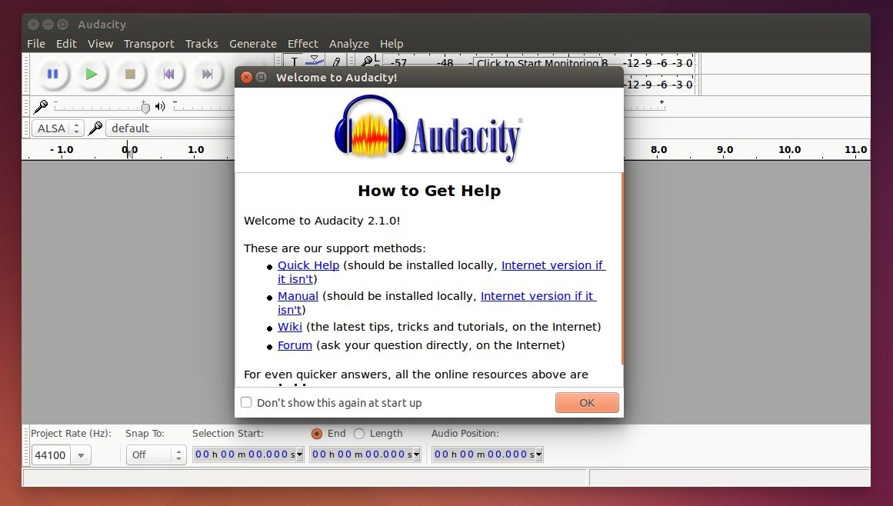Expand the Project Rate dropdown arrow
This screenshot has height=506, width=893.
pyautogui.click(x=81, y=454)
